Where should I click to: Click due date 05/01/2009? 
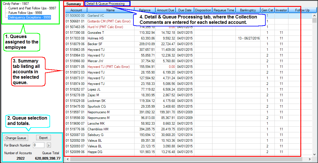click(184, 112)
